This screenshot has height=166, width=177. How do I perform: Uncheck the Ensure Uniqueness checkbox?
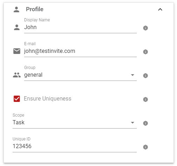tap(17, 99)
